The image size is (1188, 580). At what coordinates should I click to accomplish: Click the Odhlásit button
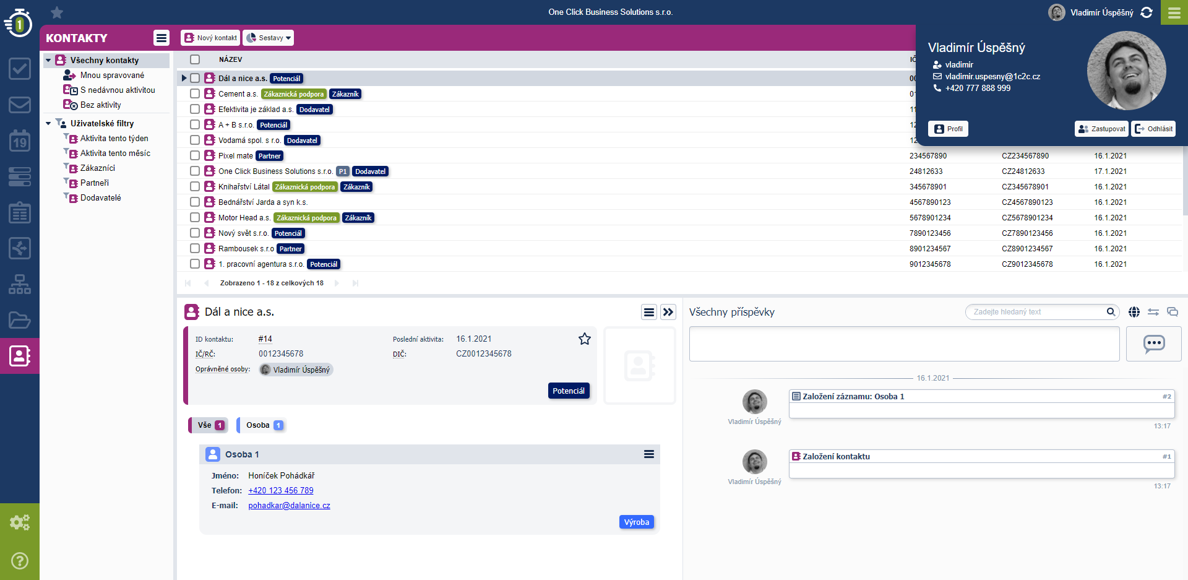[1153, 129]
